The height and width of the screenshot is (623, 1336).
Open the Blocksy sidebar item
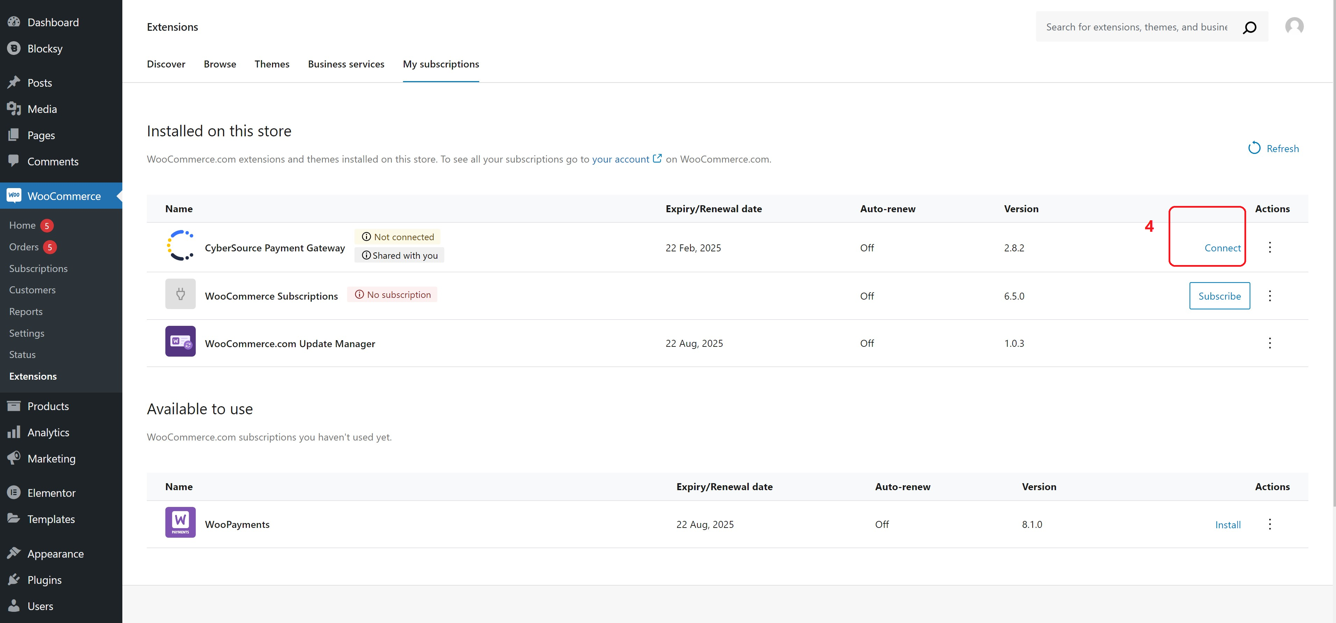coord(45,48)
